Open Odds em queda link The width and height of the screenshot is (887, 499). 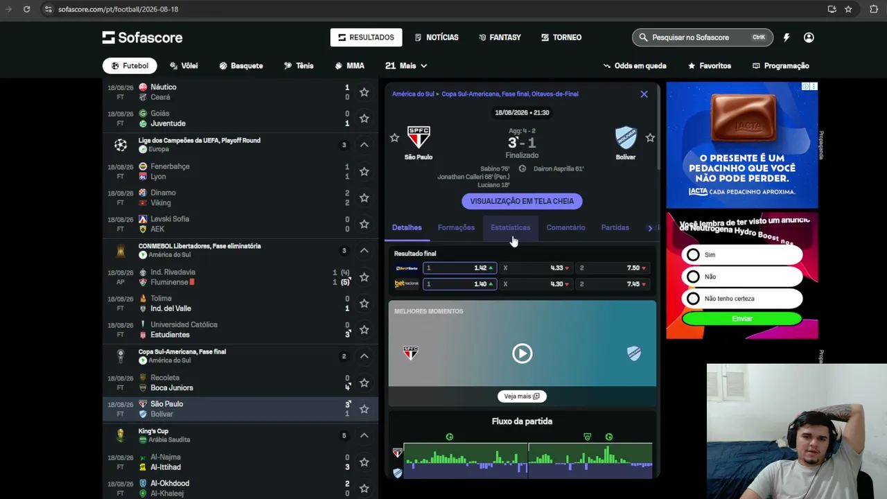pyautogui.click(x=635, y=66)
